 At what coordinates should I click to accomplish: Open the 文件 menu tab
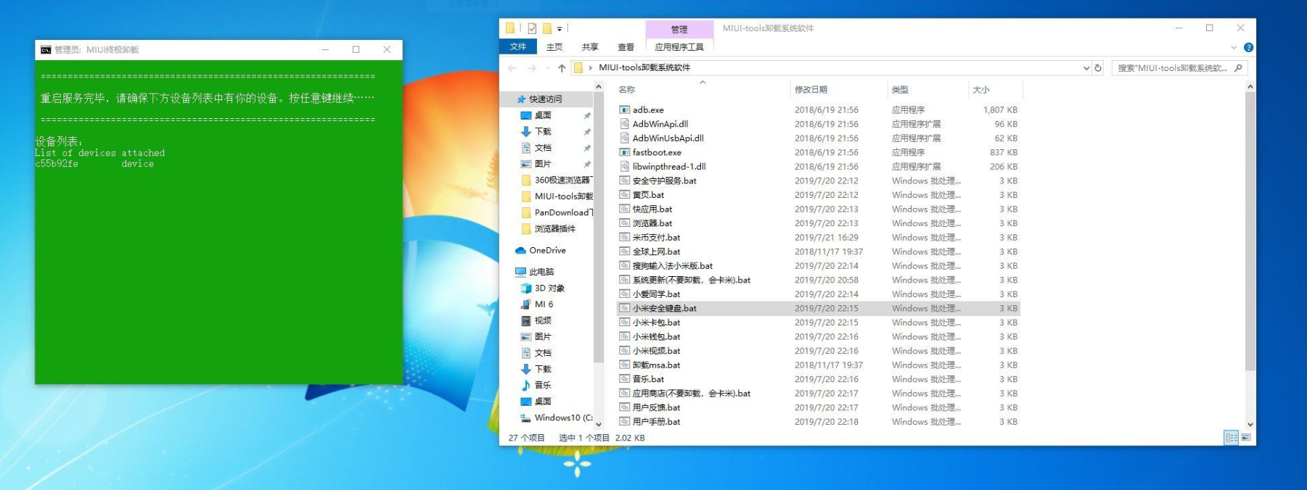point(518,47)
